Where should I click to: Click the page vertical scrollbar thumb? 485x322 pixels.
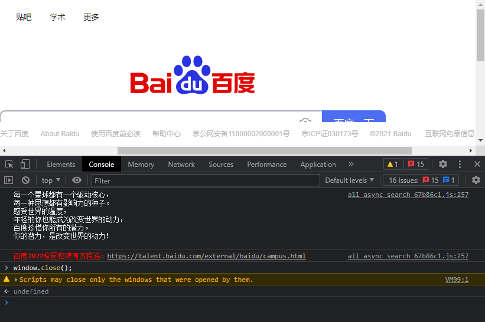[480, 35]
